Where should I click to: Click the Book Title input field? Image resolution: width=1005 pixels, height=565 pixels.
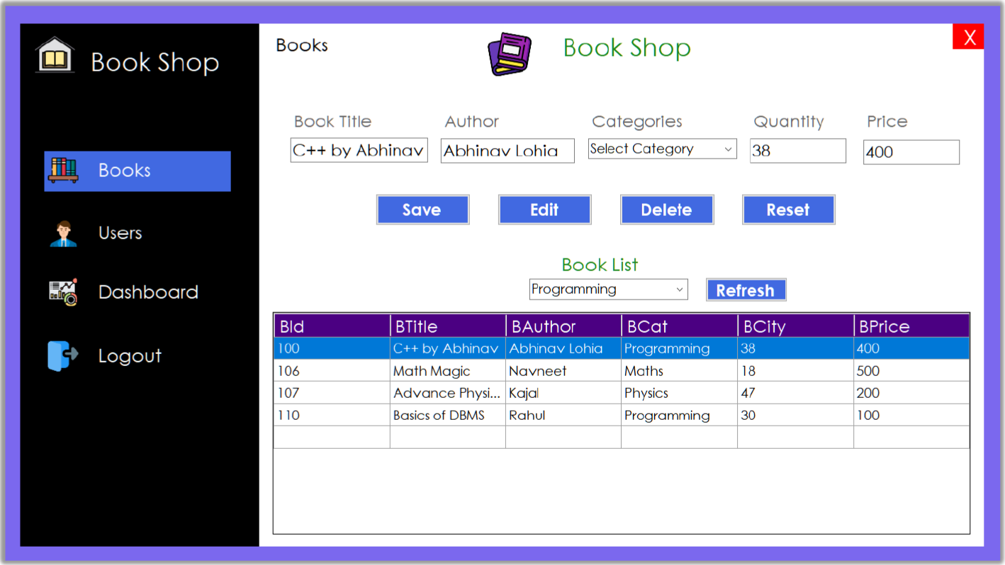pos(359,149)
